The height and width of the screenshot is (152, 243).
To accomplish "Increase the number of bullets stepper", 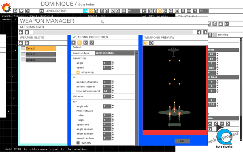I will [x=113, y=81].
